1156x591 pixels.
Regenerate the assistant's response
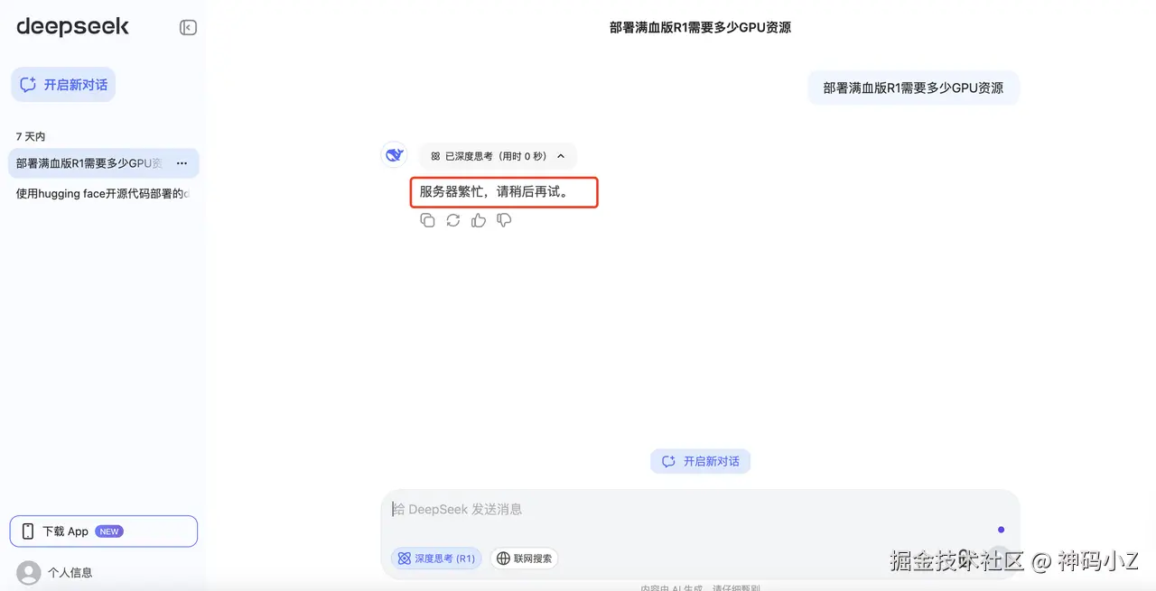(453, 220)
